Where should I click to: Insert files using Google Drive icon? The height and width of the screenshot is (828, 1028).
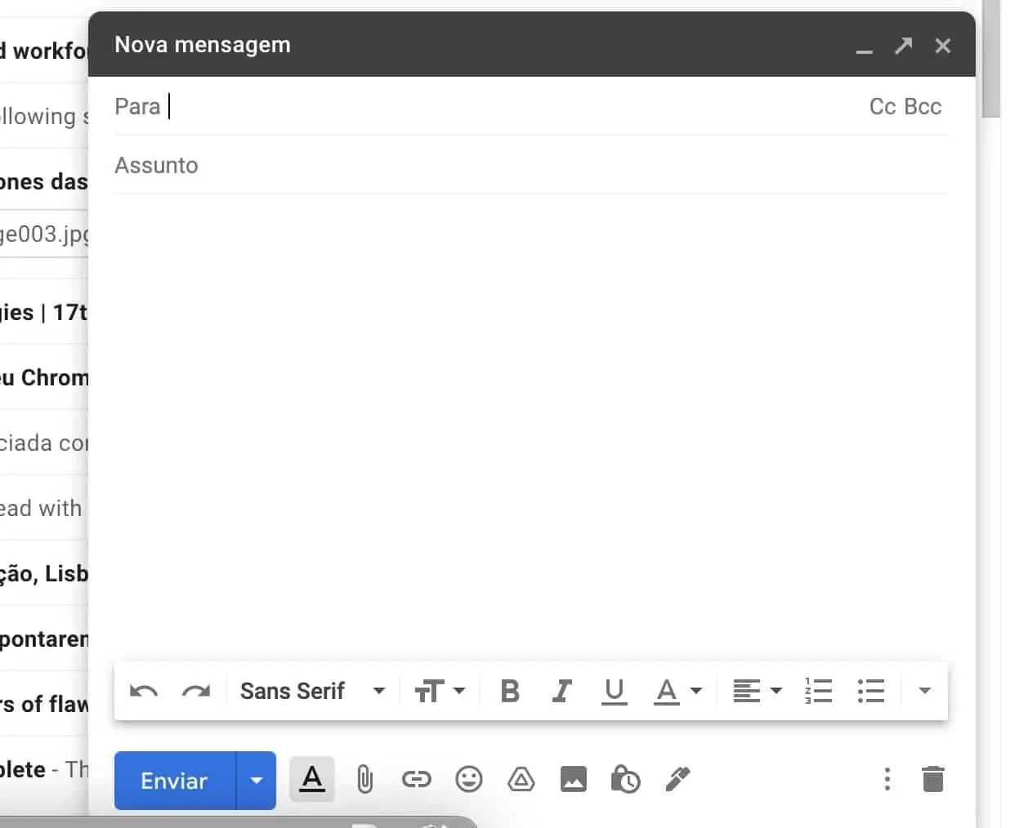(521, 780)
